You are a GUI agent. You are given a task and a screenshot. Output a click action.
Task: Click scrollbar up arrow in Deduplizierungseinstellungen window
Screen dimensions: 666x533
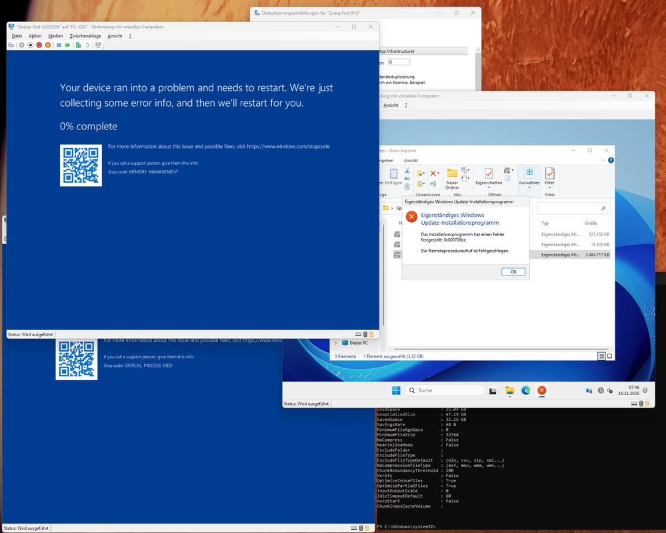coord(478,50)
